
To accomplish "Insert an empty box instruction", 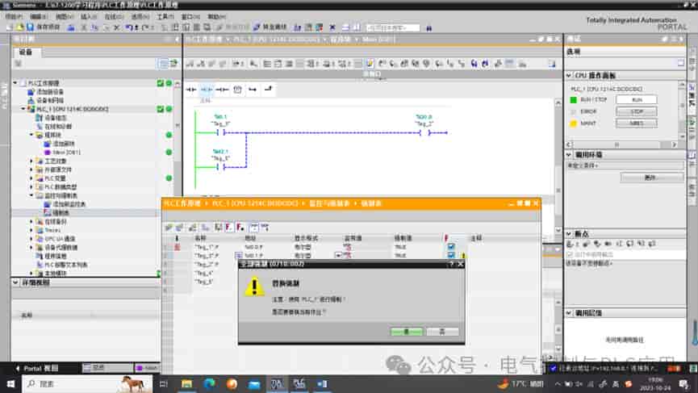I will 238,90.
